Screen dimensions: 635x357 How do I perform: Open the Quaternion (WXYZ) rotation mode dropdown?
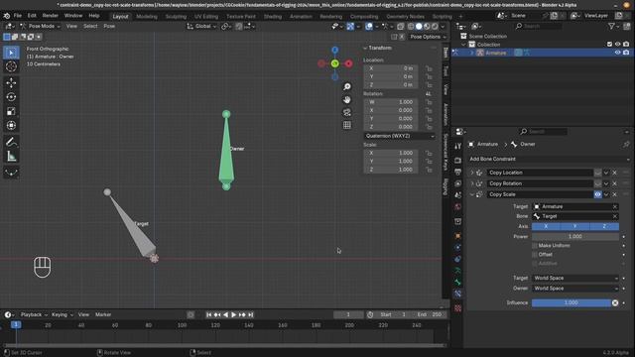399,136
